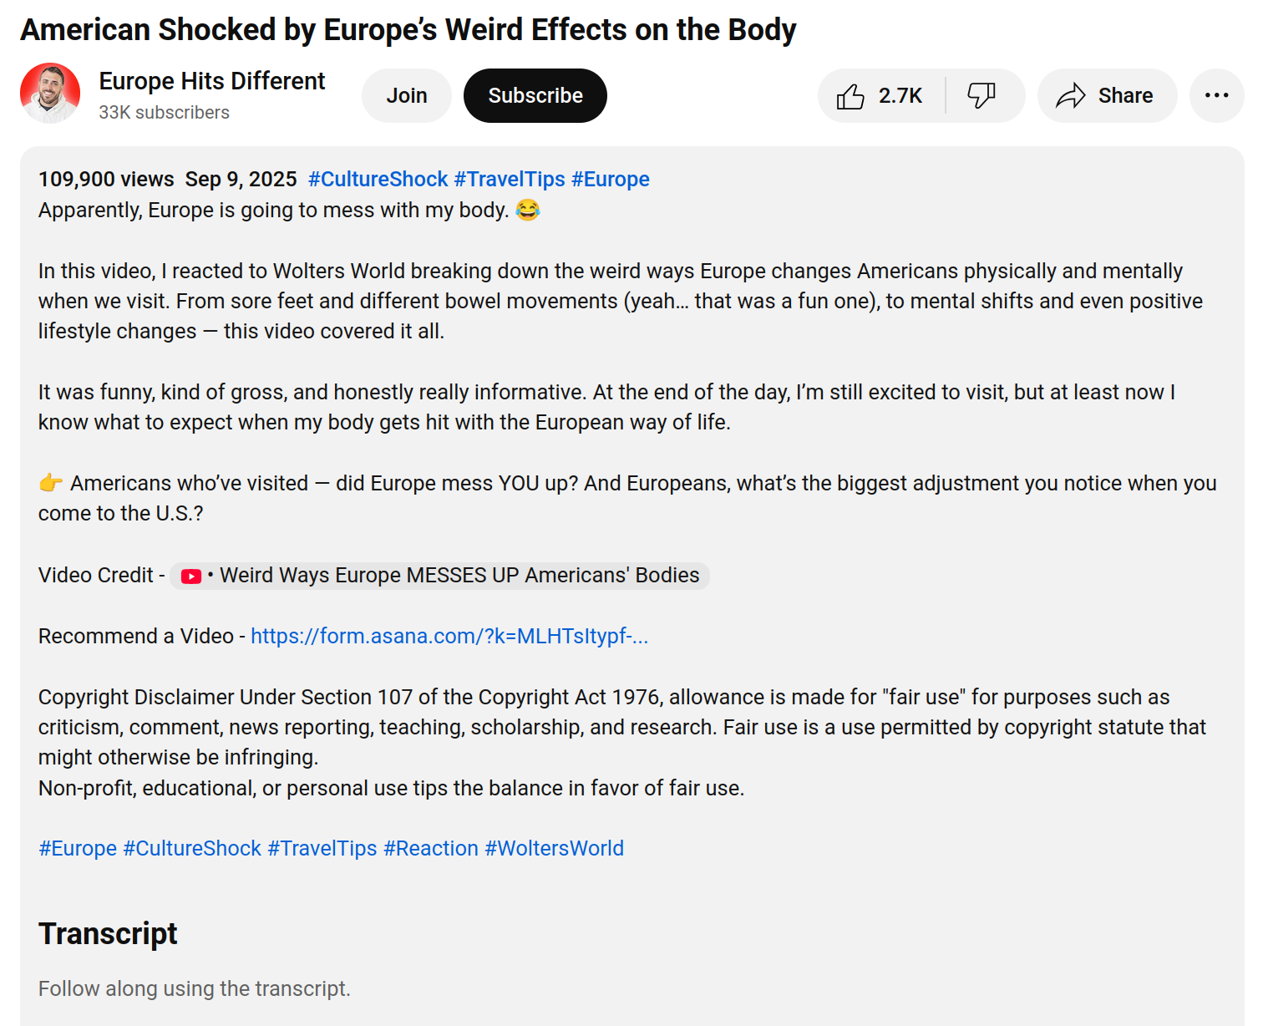Image resolution: width=1263 pixels, height=1026 pixels.
Task: Click the Share arrow icon
Action: coord(1071,96)
